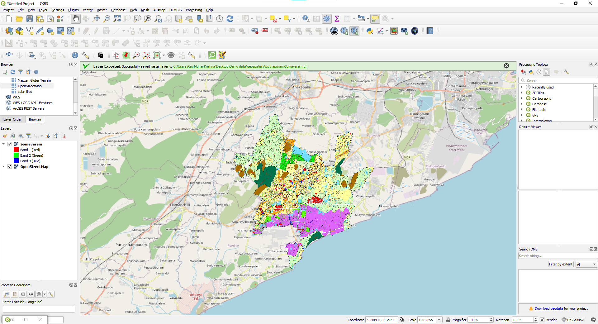Expand the 3D Tiles toolbox group
Viewport: 598px width, 324px height.
coord(522,93)
